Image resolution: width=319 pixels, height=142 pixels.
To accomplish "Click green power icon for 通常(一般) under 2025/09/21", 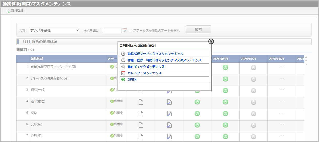I will 225,91.
